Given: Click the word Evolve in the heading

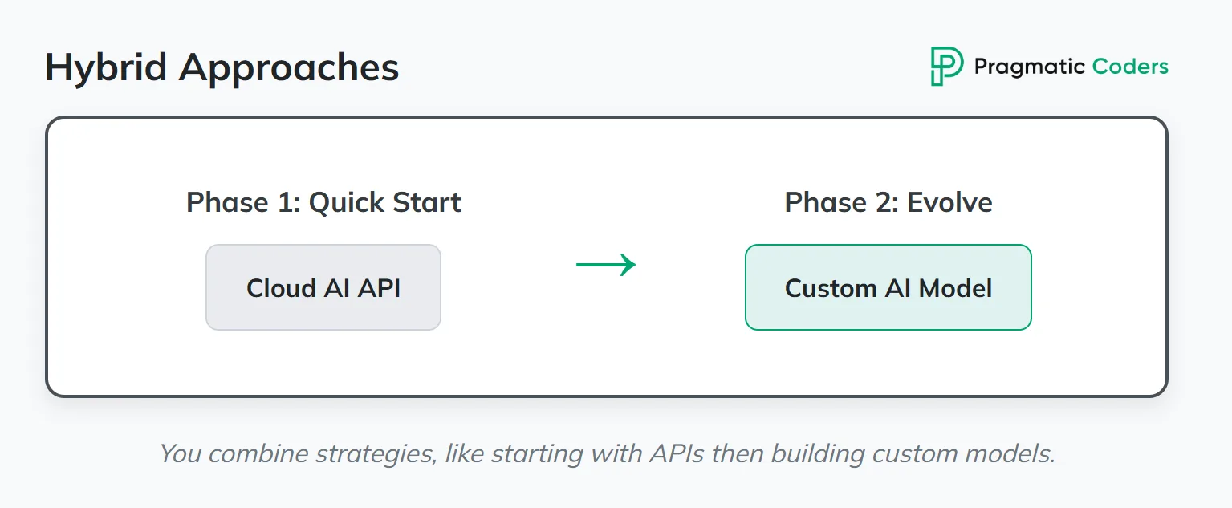Looking at the screenshot, I should tap(949, 202).
